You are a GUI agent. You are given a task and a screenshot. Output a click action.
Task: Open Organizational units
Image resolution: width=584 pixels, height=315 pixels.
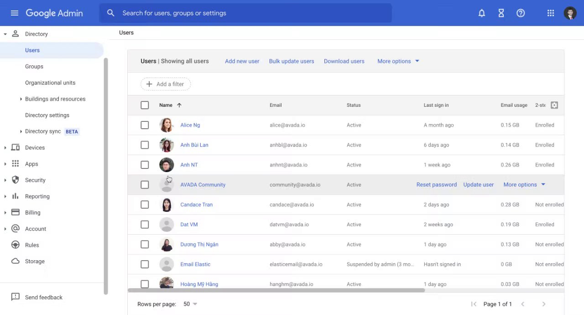coord(50,83)
